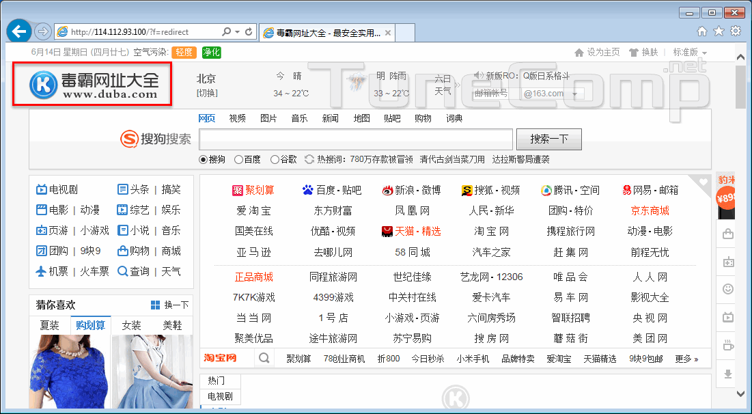Expand the @163.com mail domain dropdown
This screenshot has height=414, width=752.
(574, 94)
